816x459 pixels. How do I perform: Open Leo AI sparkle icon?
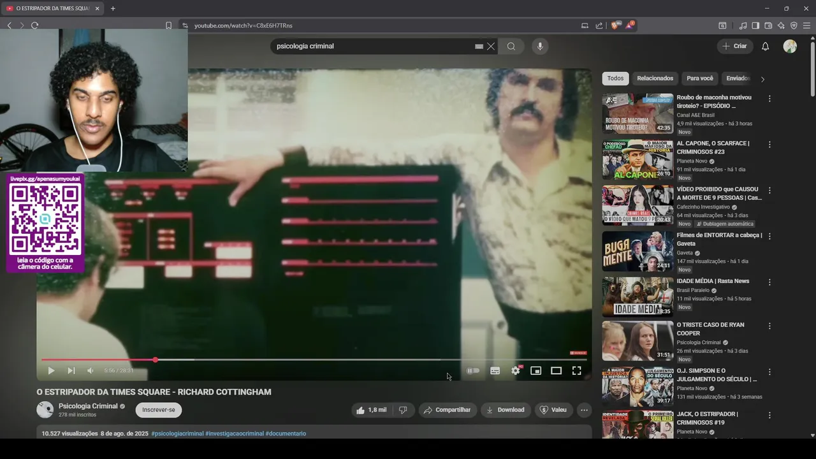point(781,25)
